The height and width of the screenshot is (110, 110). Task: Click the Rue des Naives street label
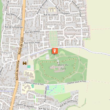point(32,32)
